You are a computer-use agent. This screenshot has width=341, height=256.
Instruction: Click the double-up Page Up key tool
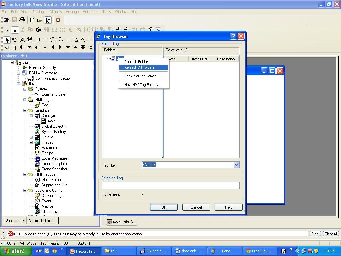point(91,47)
